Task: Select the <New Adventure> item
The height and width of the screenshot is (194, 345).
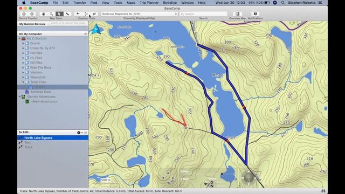Action: pyautogui.click(x=44, y=101)
